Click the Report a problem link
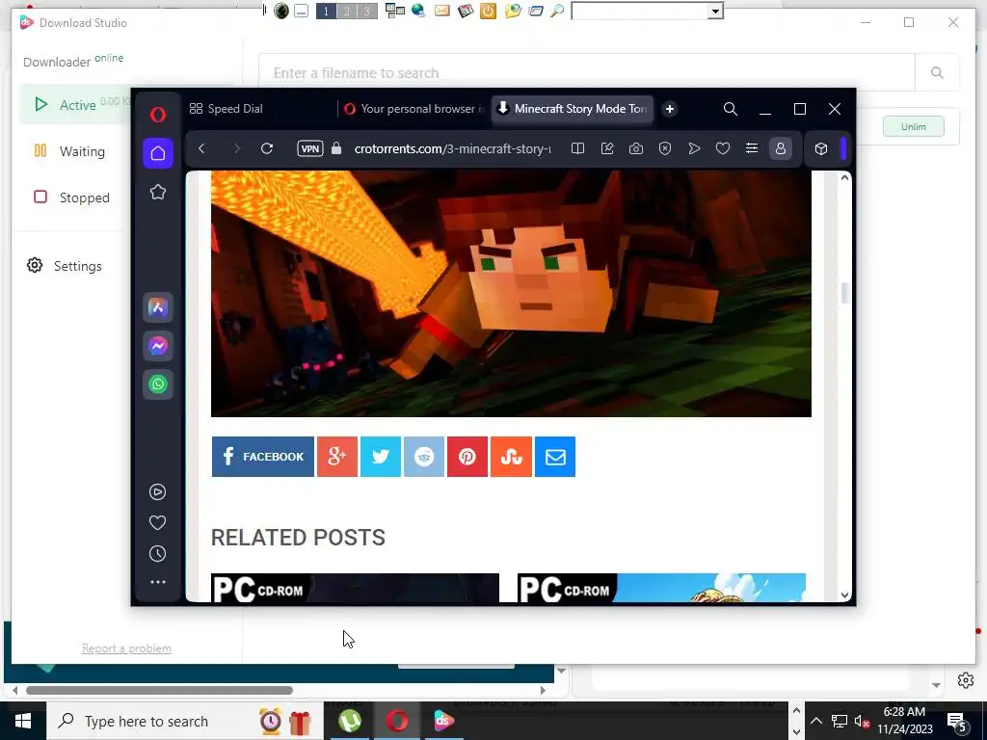 click(126, 648)
